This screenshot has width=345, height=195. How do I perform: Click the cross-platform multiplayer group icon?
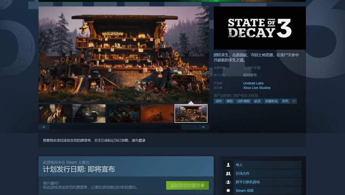point(228,182)
